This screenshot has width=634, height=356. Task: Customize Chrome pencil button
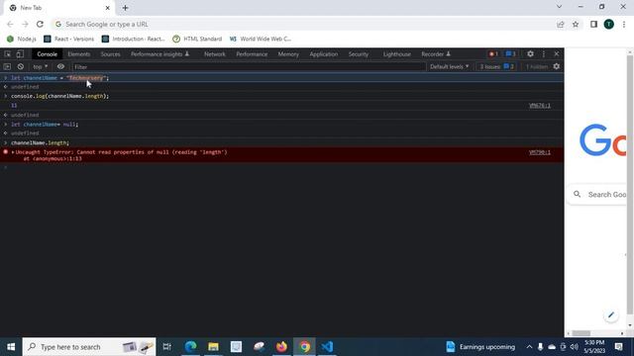point(611,314)
